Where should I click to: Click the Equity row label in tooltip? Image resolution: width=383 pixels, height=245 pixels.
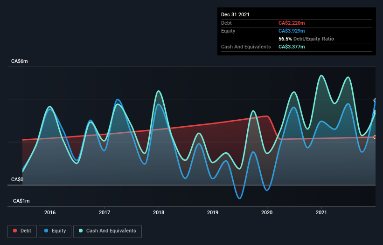coord(228,31)
